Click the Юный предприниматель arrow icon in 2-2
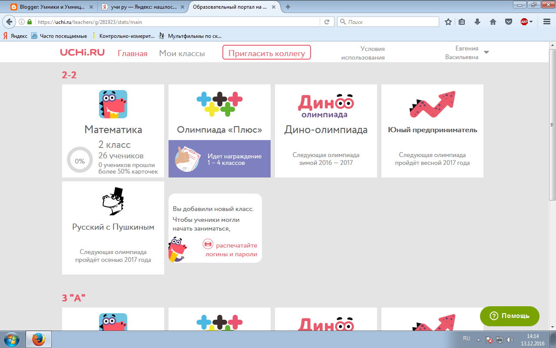The image size is (556, 348). point(432,104)
